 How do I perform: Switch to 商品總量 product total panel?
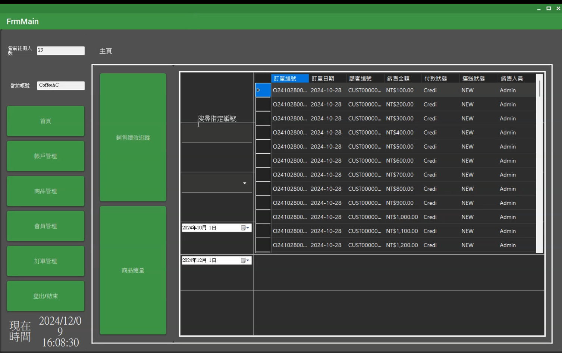(x=133, y=270)
